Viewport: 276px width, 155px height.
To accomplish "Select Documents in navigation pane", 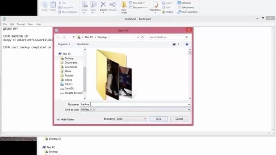I will click(x=71, y=62).
